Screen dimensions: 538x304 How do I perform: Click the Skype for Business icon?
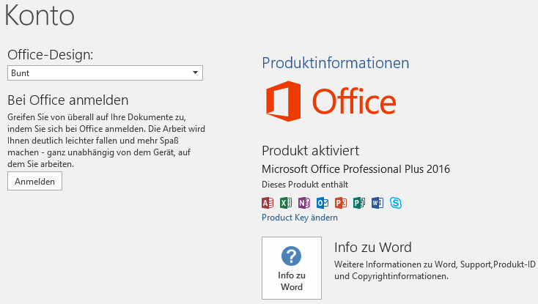pyautogui.click(x=396, y=203)
